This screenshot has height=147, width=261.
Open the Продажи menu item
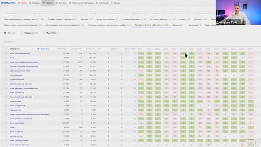[x=35, y=3]
